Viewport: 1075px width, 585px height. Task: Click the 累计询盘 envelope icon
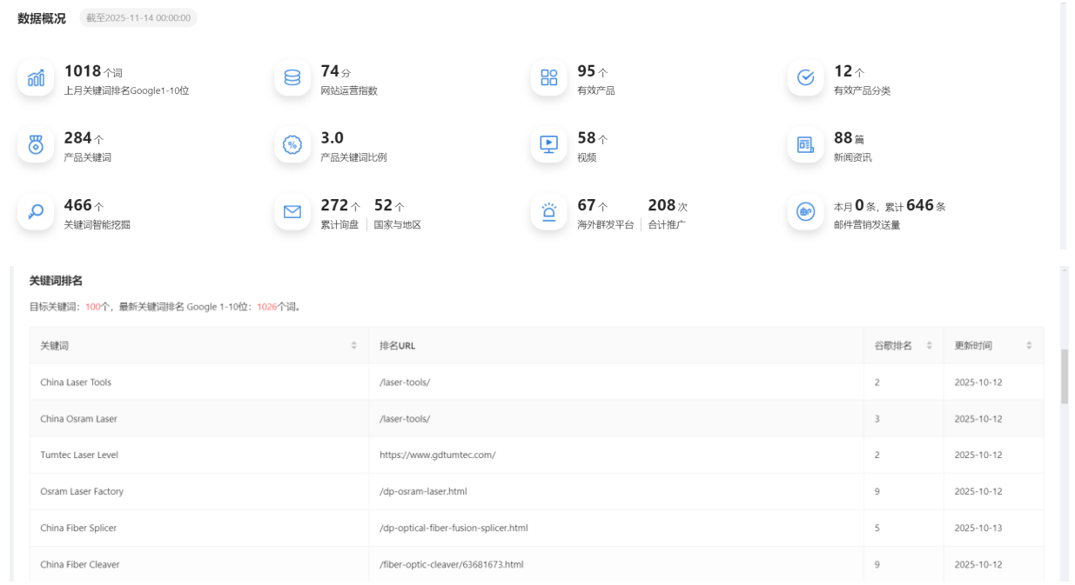[x=292, y=212]
